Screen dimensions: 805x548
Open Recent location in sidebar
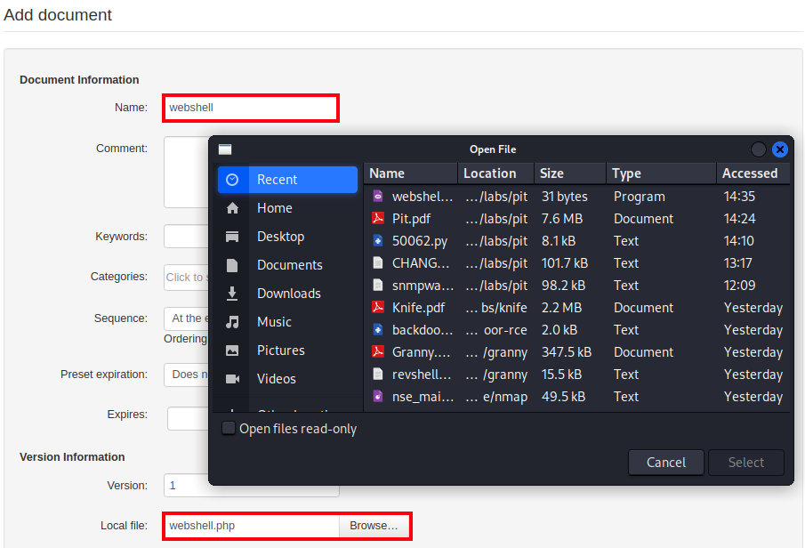click(287, 180)
